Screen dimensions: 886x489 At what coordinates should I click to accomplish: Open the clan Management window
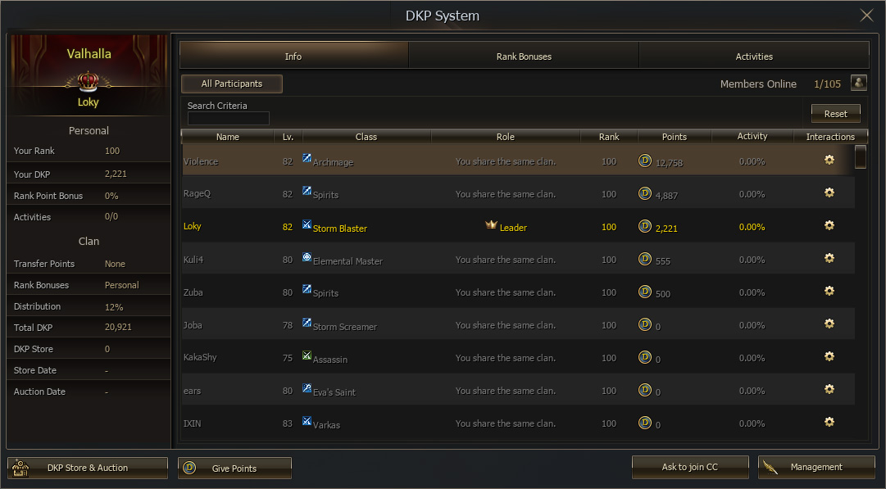tap(816, 467)
